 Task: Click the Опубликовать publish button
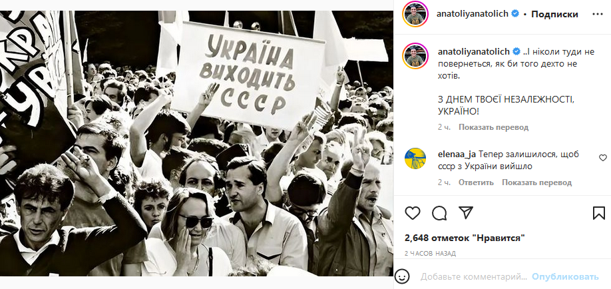[565, 277]
